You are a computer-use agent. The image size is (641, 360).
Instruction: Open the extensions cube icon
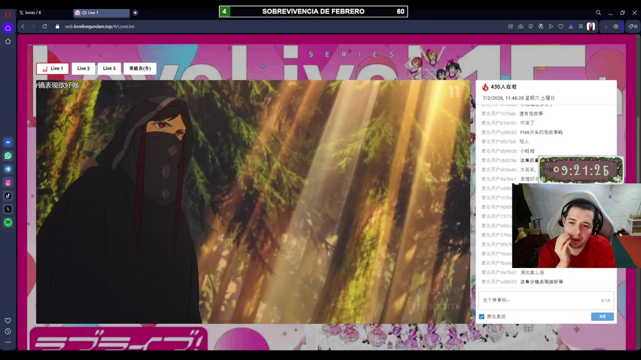(616, 26)
